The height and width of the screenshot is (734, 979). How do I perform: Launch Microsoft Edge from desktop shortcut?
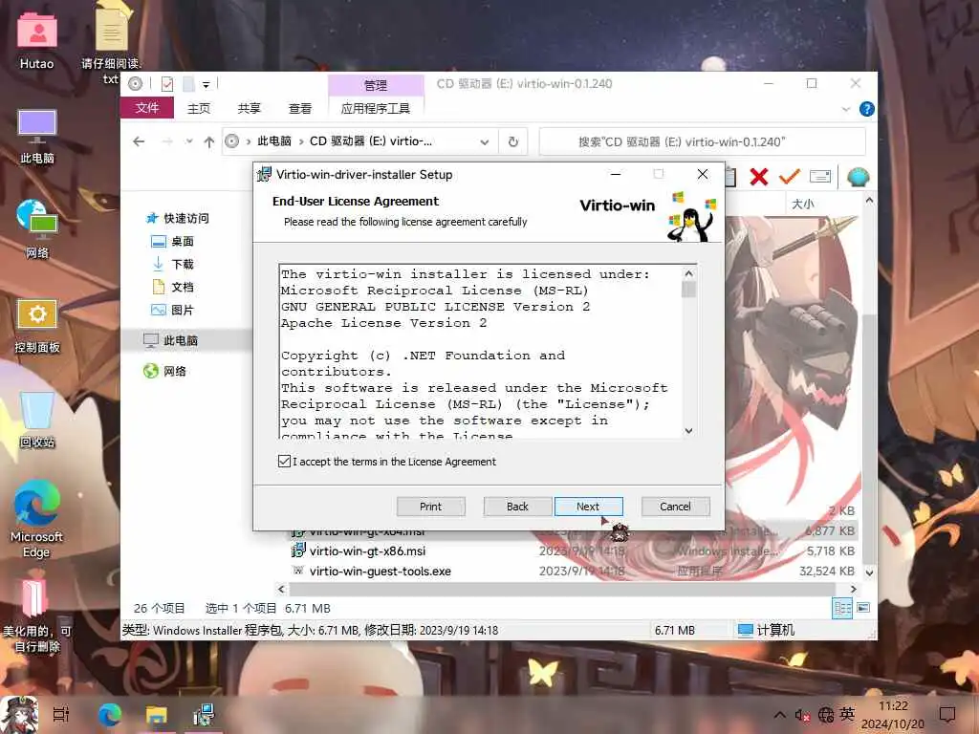click(36, 519)
